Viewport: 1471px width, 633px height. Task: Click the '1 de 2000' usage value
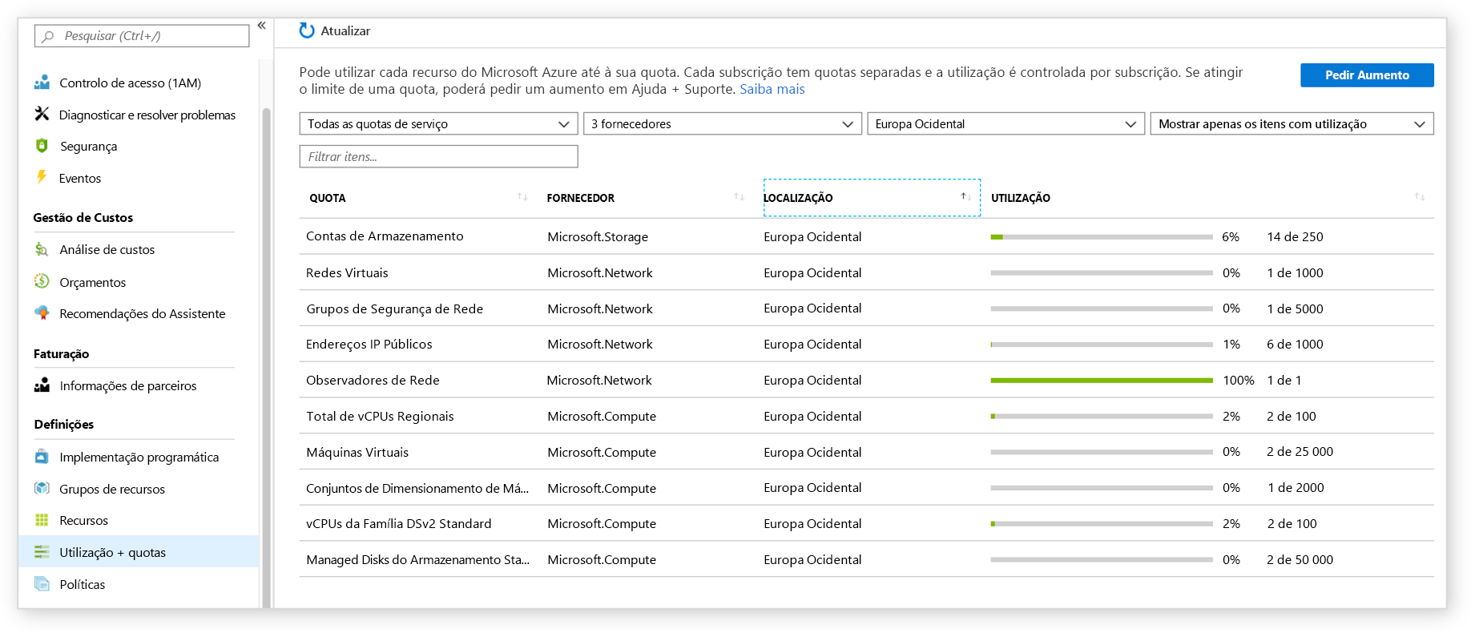click(1296, 487)
